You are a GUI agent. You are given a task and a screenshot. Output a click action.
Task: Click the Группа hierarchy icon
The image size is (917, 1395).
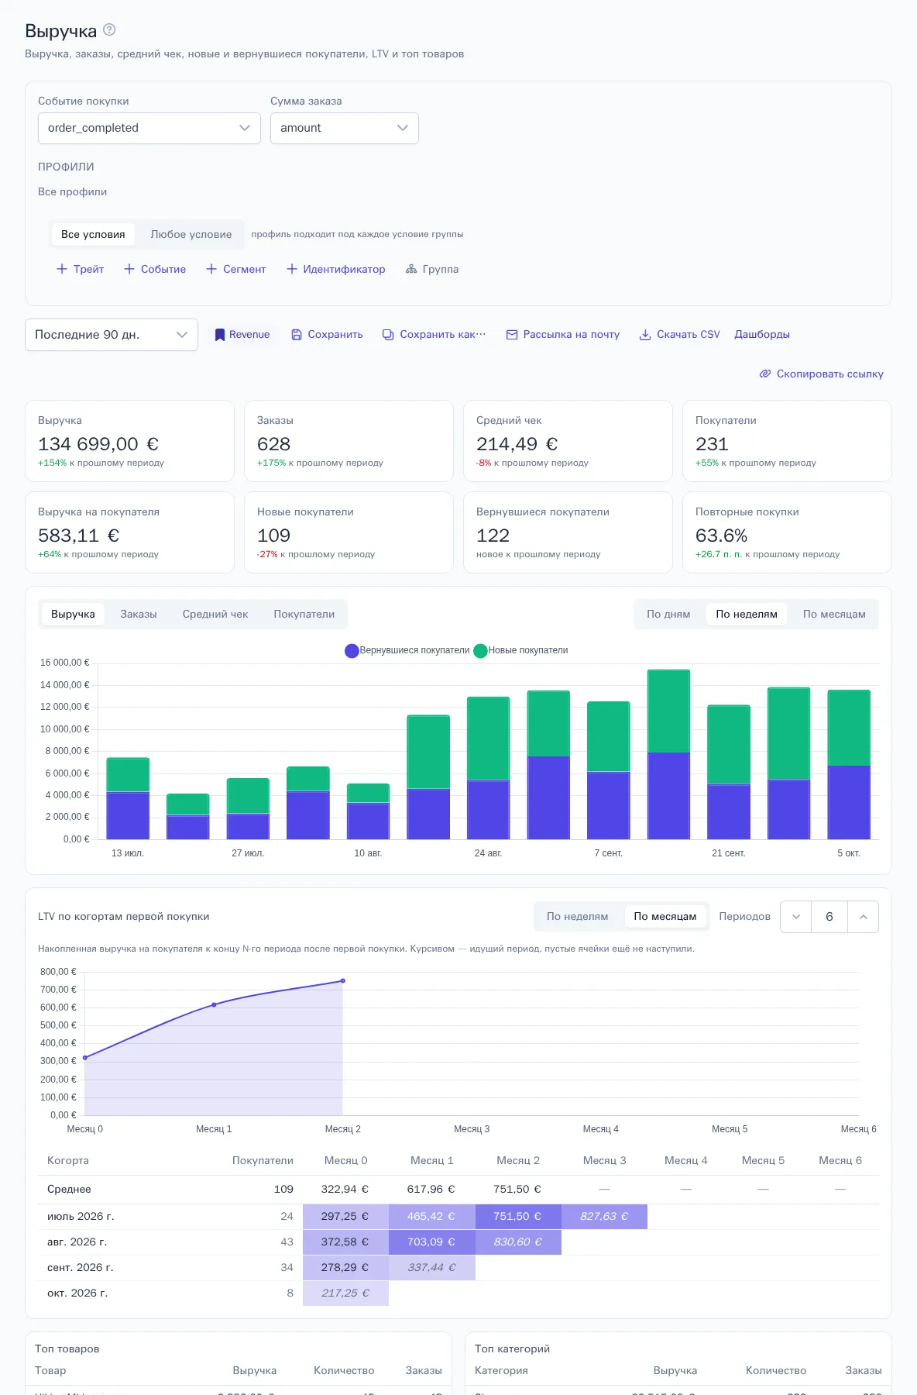tap(411, 269)
